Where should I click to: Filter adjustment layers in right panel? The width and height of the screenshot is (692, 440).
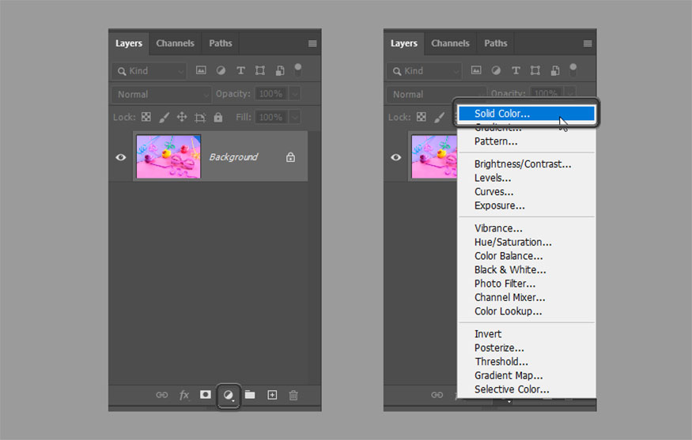click(x=496, y=70)
